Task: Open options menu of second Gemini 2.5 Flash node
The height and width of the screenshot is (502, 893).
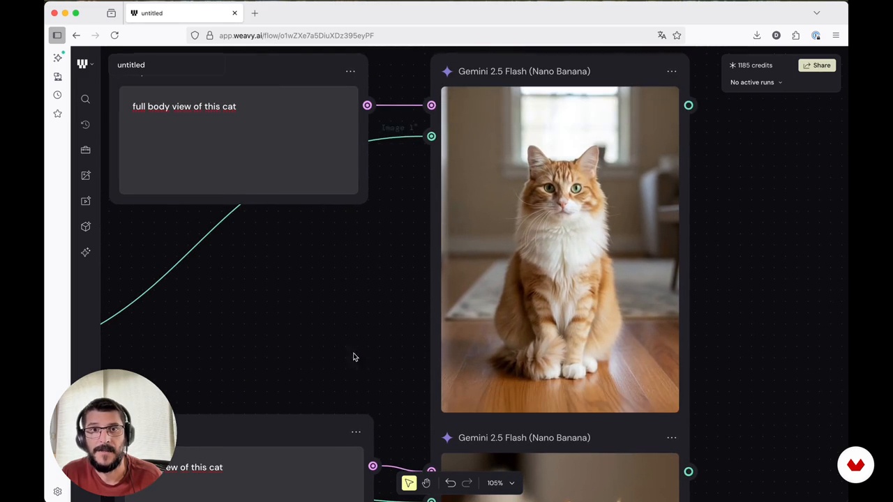Action: (671, 438)
